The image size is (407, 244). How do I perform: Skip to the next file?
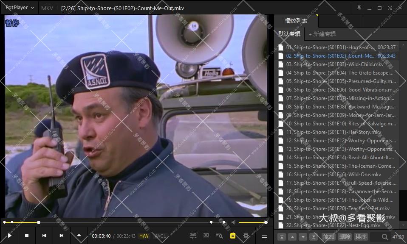click(62, 236)
